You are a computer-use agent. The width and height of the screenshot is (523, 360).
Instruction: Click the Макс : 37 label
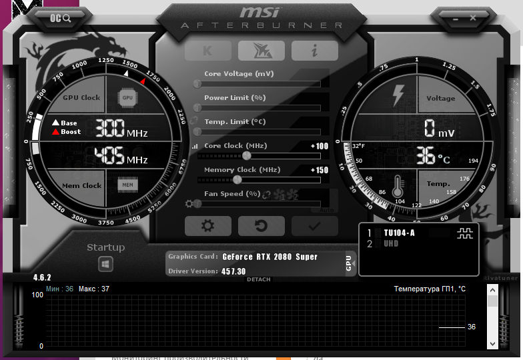[93, 289]
